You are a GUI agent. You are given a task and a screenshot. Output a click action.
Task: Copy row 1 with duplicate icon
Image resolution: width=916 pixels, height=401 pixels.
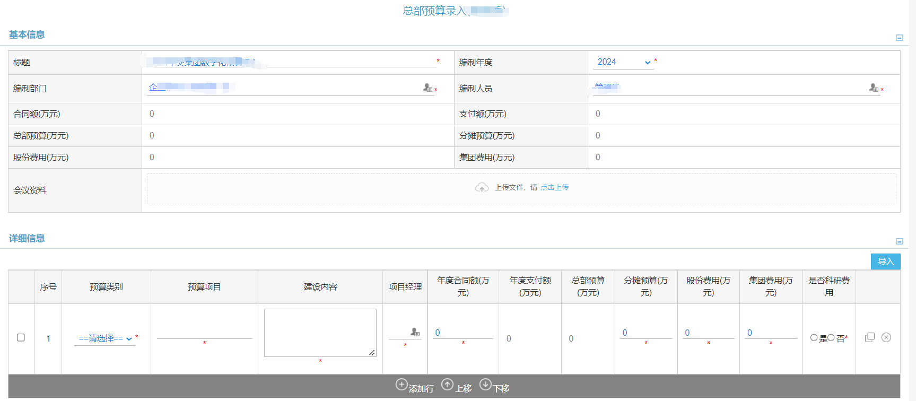(x=869, y=337)
